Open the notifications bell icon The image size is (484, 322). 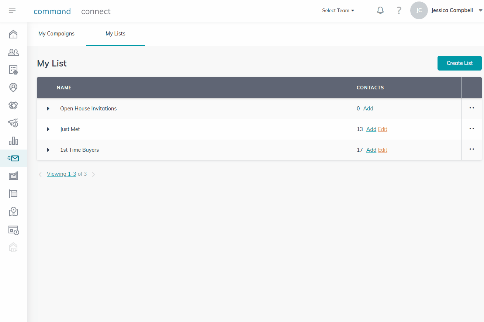coord(380,10)
